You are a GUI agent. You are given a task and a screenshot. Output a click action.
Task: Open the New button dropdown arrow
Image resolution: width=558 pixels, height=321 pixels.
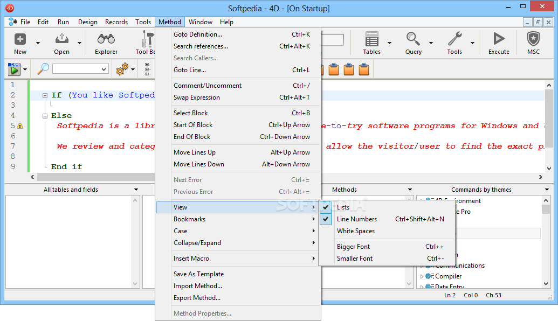pos(38,43)
